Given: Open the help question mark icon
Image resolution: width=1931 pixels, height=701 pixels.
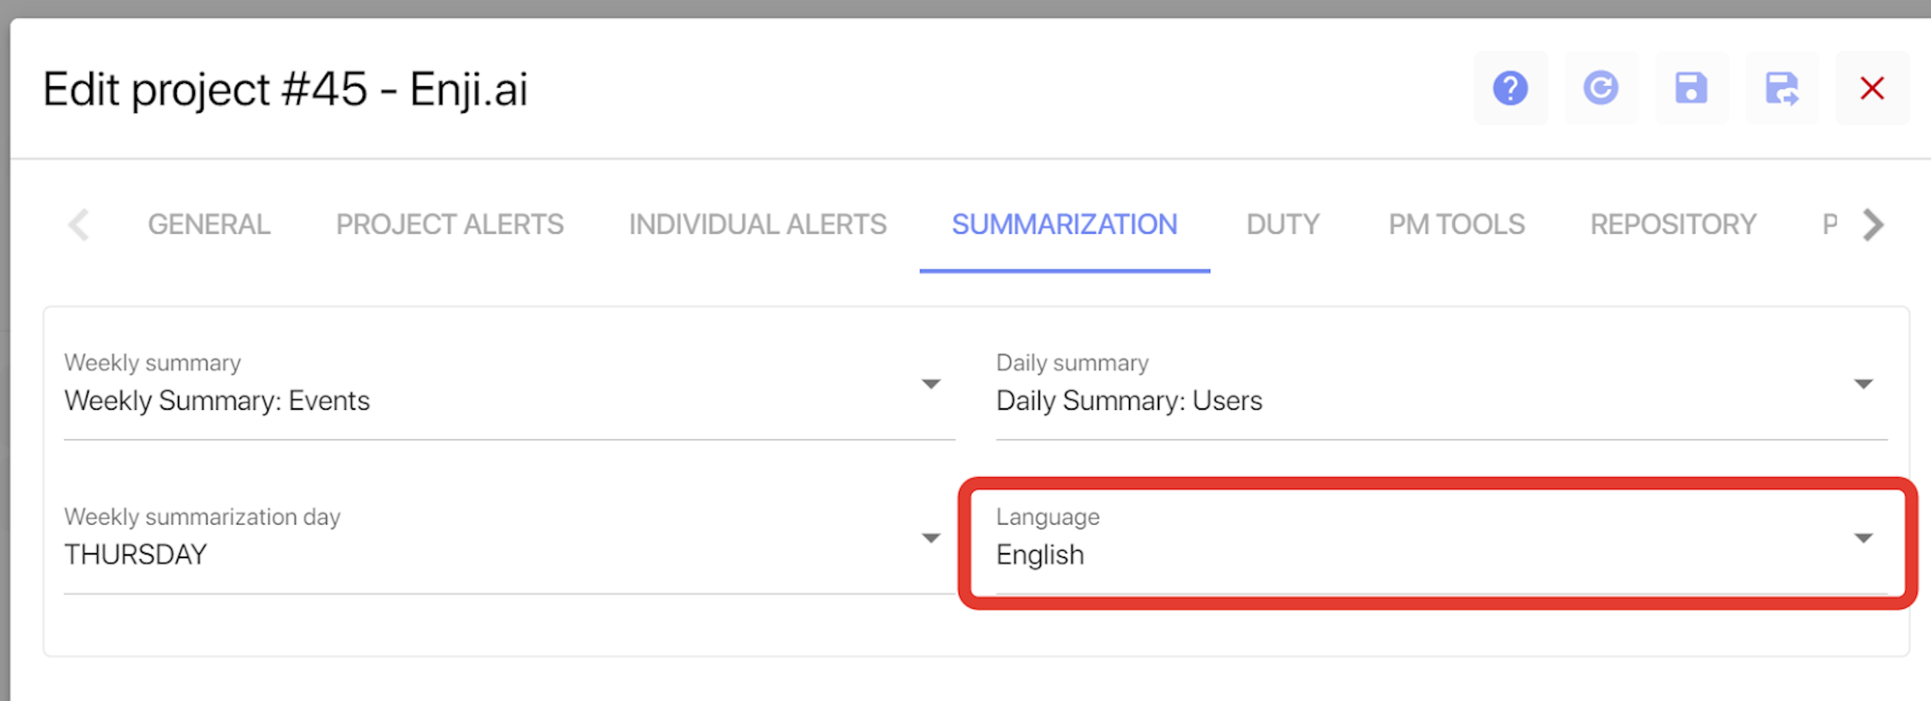Looking at the screenshot, I should point(1510,89).
